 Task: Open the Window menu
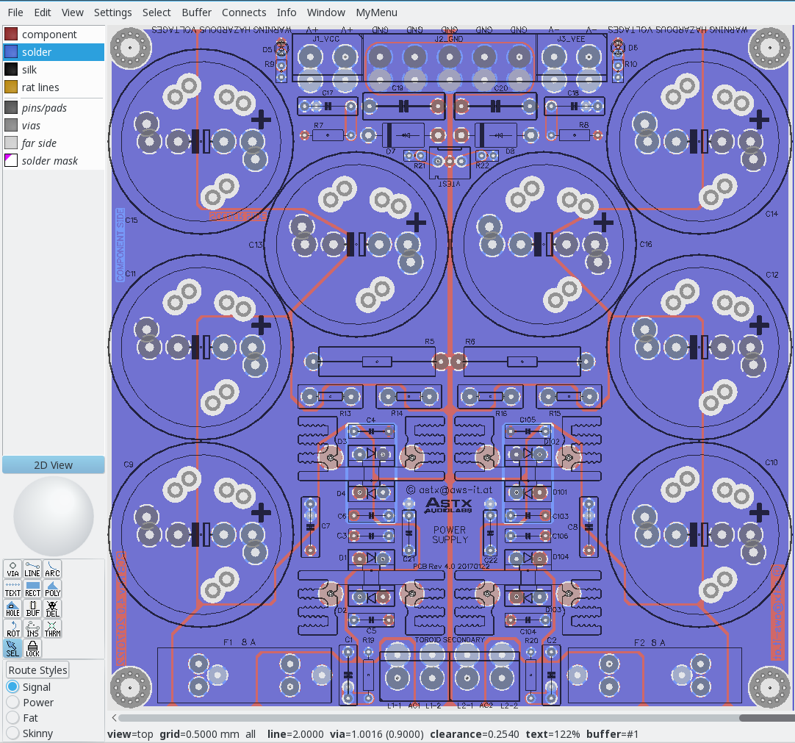click(x=326, y=12)
